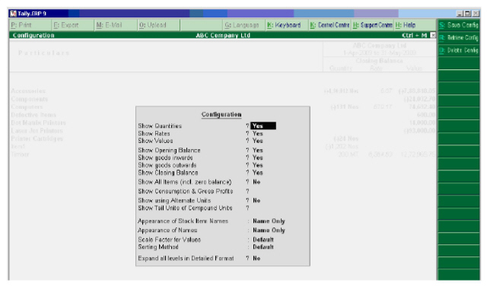Toggle the Show Closing Balance value

point(258,173)
